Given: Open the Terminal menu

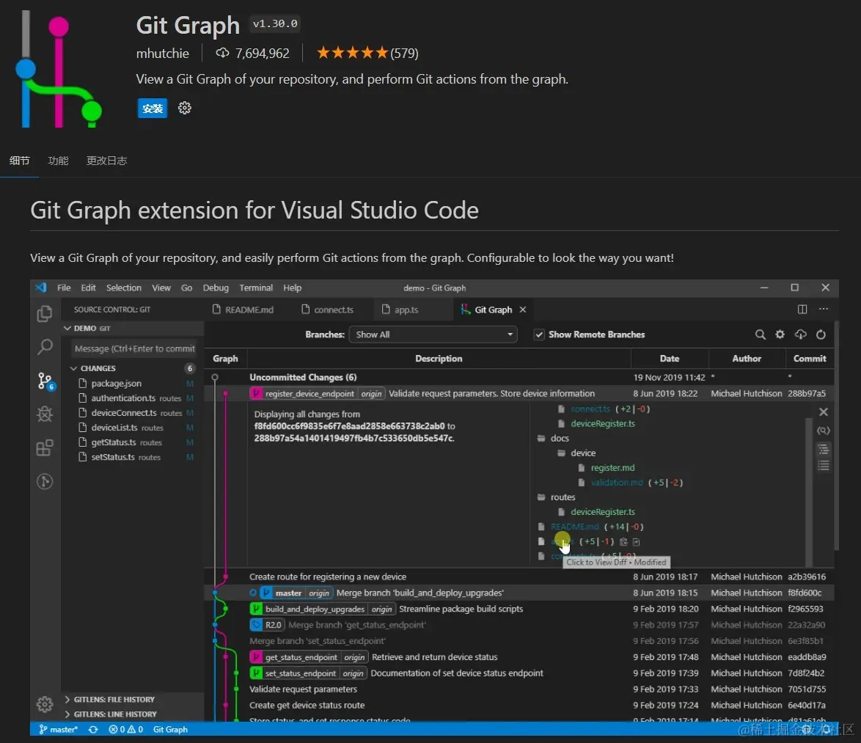Looking at the screenshot, I should (256, 288).
